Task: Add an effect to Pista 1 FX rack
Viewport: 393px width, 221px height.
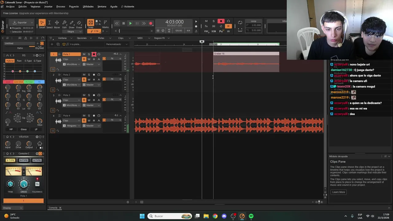Action: (x=120, y=59)
